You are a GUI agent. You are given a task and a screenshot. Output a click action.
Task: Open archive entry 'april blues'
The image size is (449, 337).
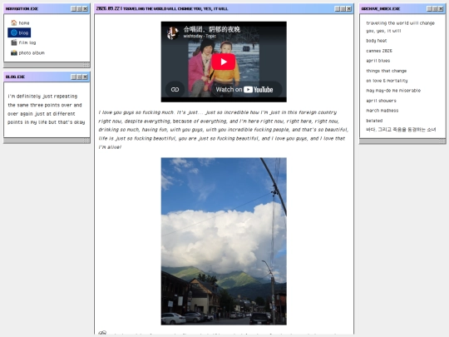coord(378,61)
